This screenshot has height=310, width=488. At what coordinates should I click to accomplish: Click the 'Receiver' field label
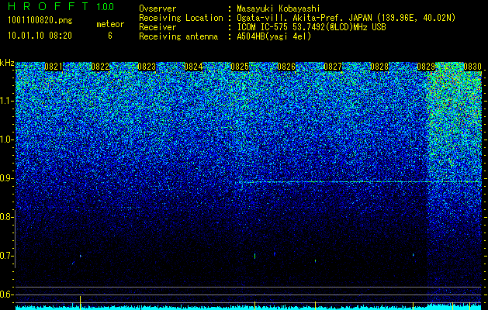(157, 27)
